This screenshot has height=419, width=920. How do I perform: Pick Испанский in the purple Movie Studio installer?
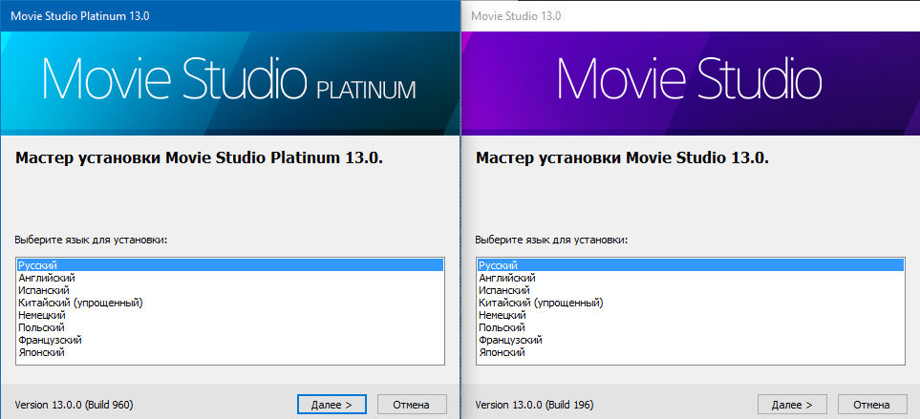pyautogui.click(x=503, y=290)
